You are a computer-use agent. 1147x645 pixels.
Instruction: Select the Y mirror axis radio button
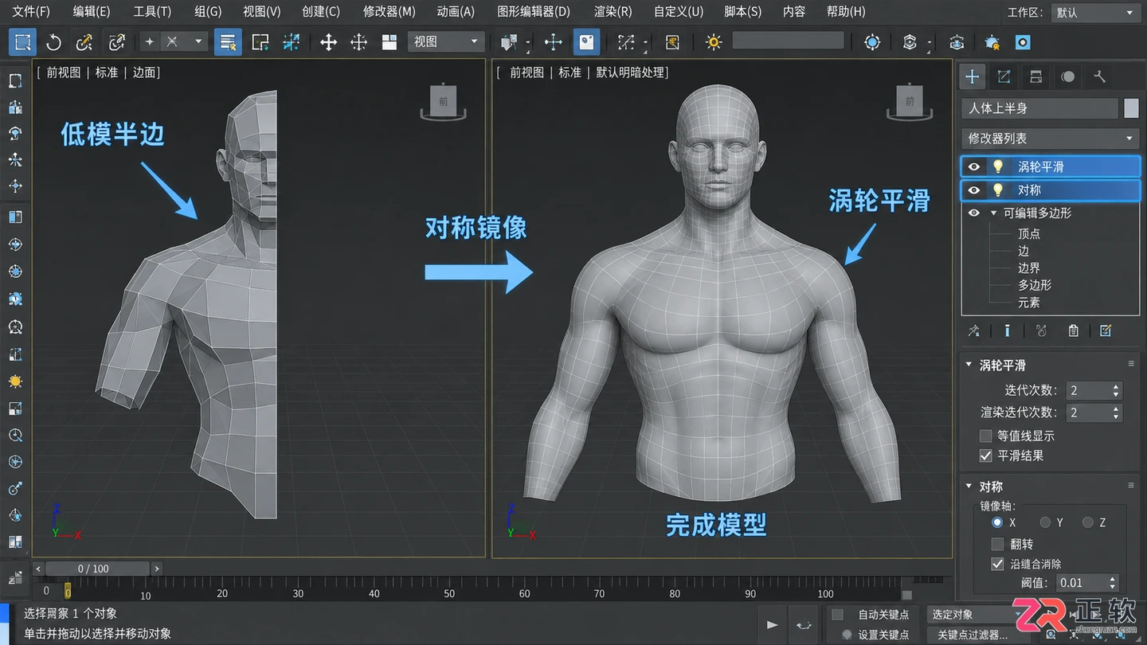coord(1045,522)
